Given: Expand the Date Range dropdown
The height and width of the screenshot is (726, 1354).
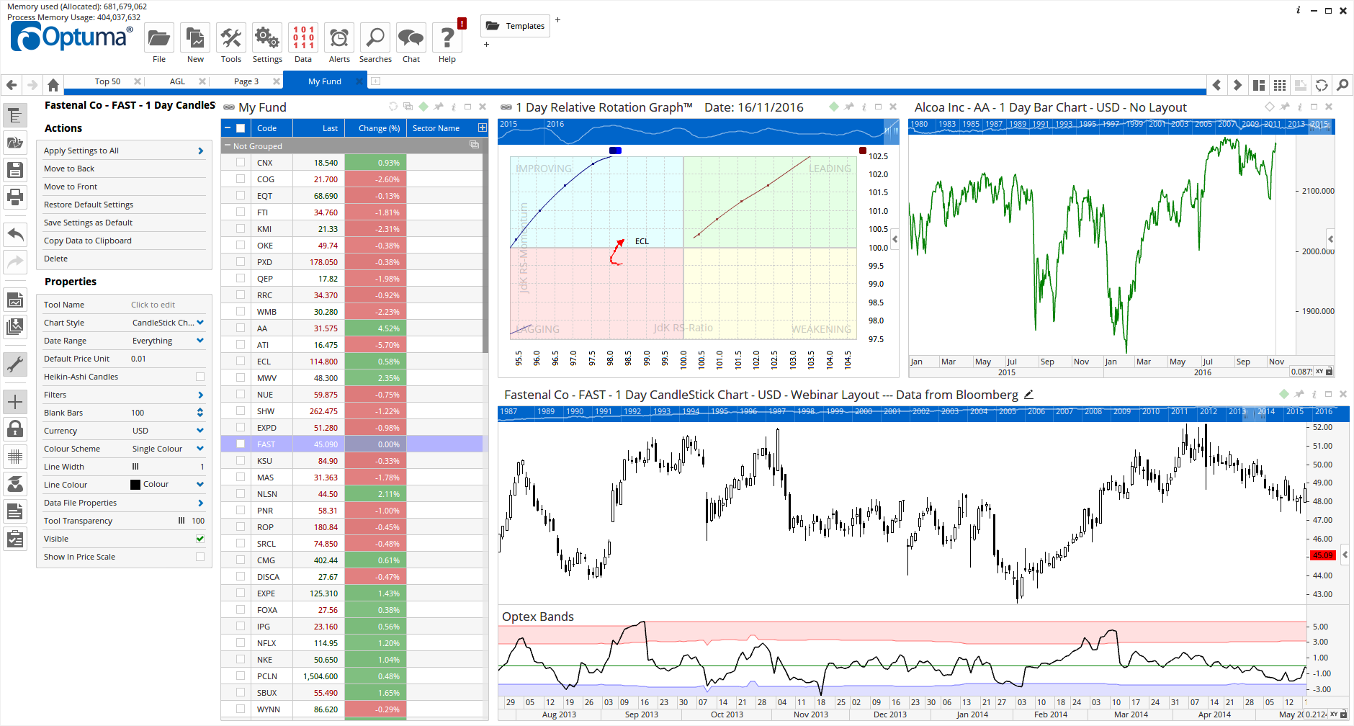Looking at the screenshot, I should tap(200, 341).
